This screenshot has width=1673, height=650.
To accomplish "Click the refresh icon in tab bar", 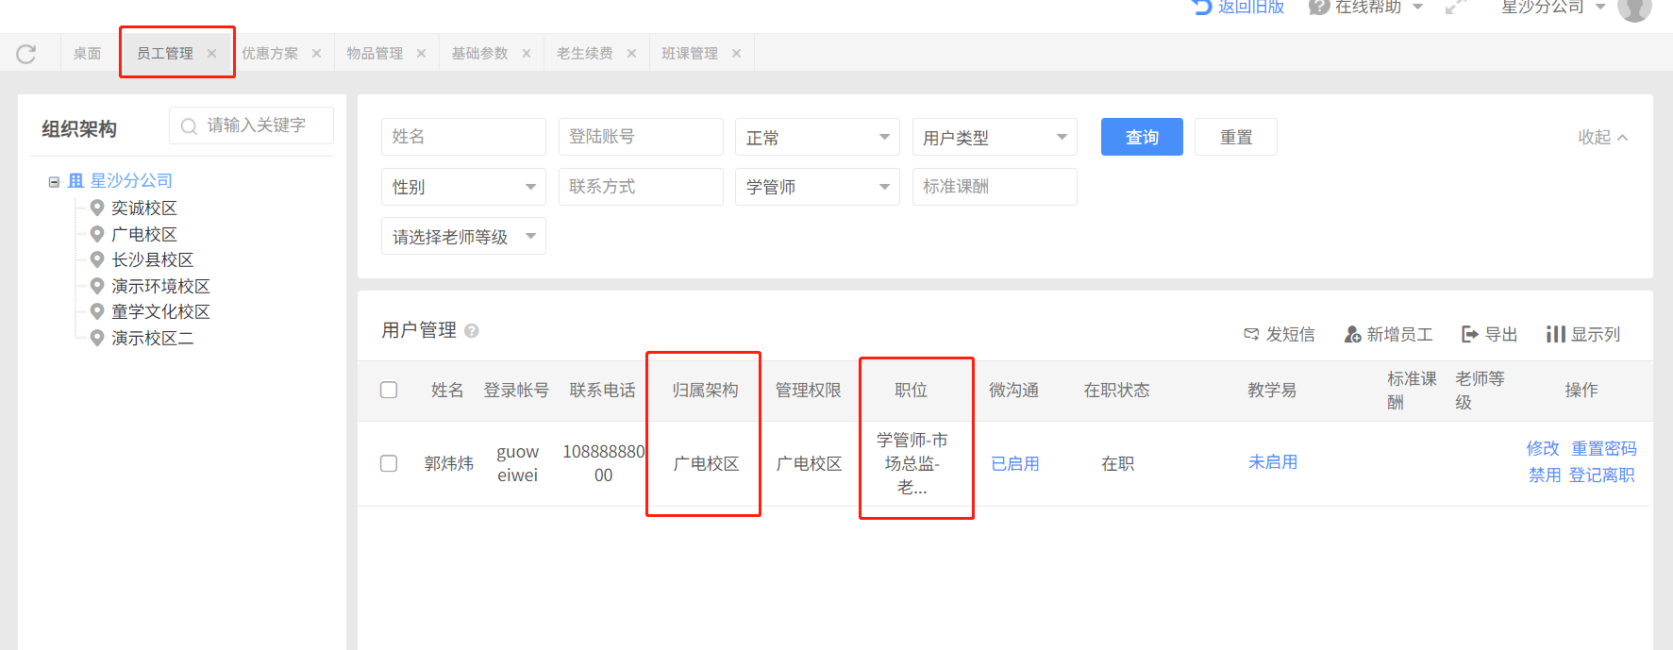I will [26, 54].
